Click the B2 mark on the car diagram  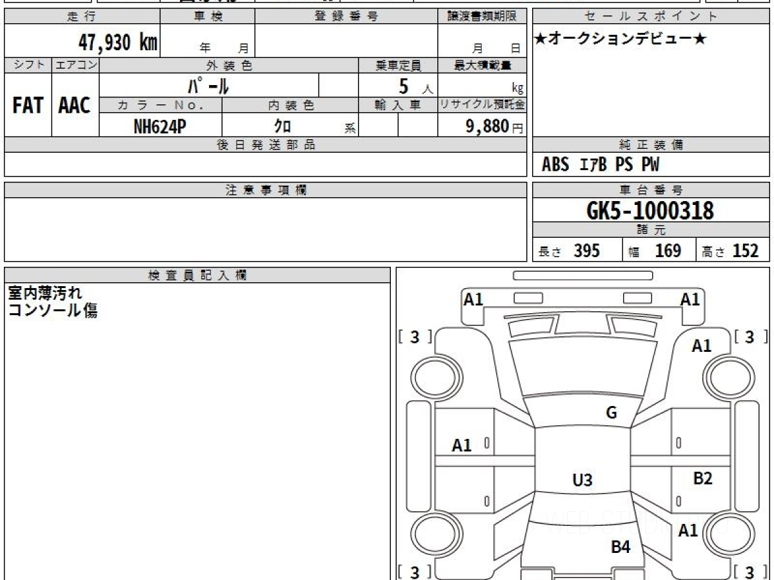pyautogui.click(x=702, y=478)
